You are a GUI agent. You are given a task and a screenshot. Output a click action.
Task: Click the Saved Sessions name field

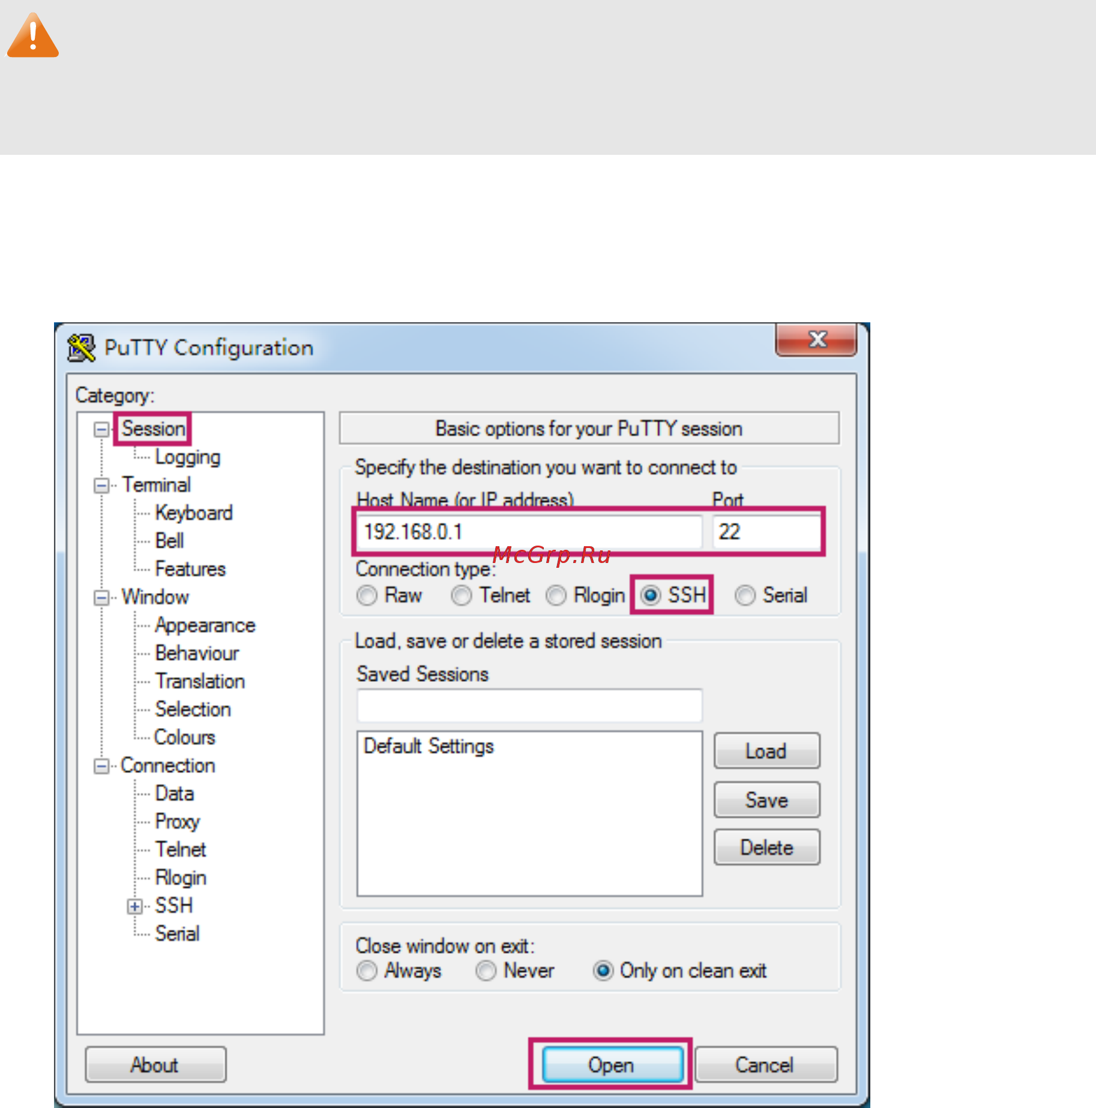coord(529,706)
